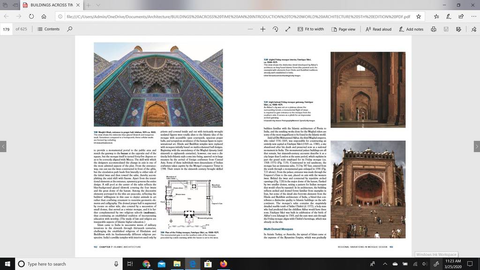Activate Add notes tool
480x270 pixels.
click(411, 29)
